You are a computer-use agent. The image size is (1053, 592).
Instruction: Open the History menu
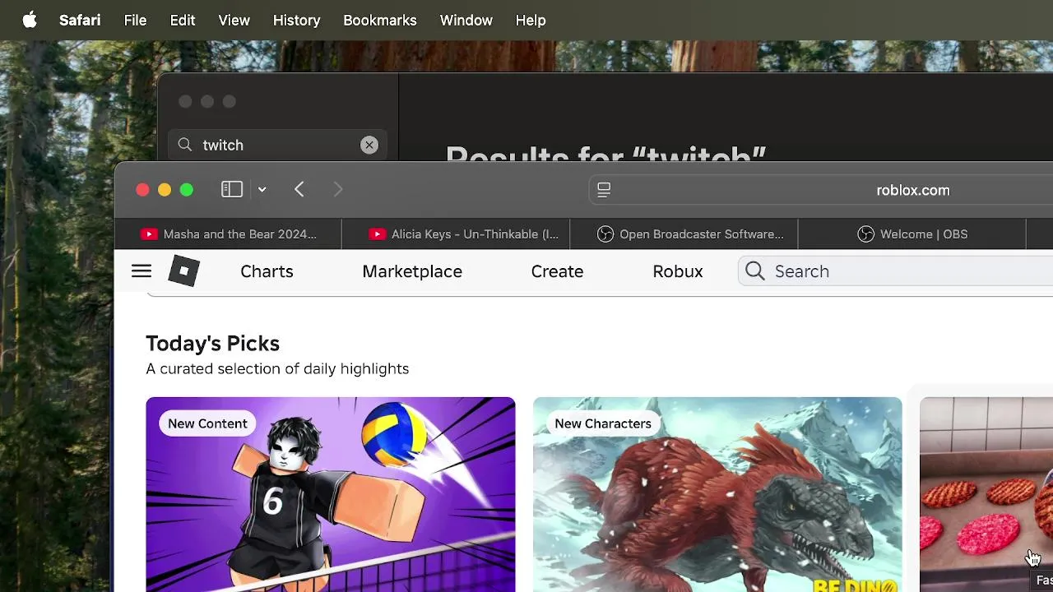click(296, 21)
